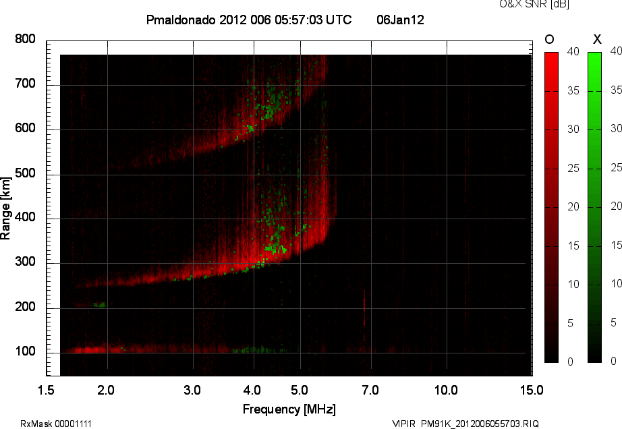Image resolution: width=622 pixels, height=429 pixels.
Task: Click the date label '06Jan12'
Action: 400,20
